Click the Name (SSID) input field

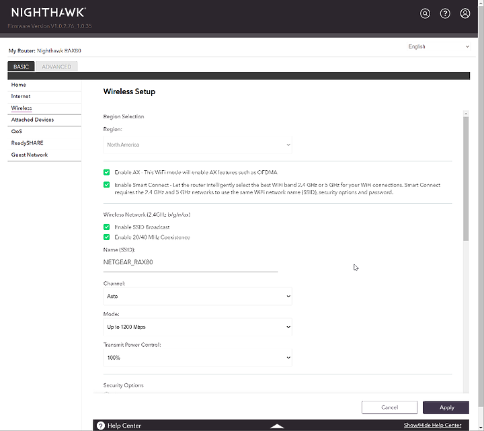pyautogui.click(x=190, y=263)
